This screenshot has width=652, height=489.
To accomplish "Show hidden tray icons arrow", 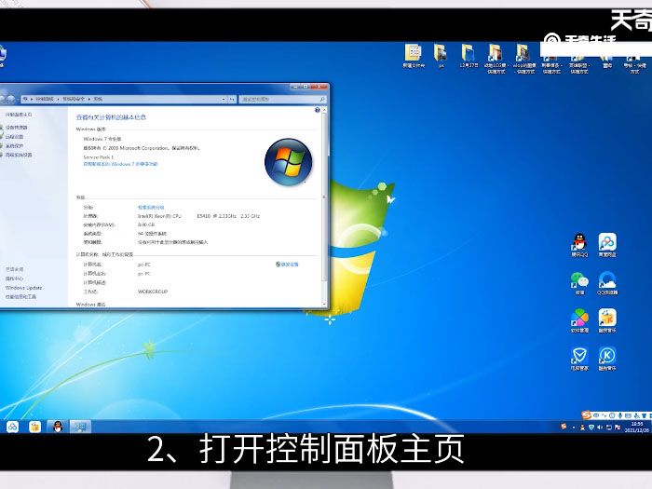I will (574, 427).
